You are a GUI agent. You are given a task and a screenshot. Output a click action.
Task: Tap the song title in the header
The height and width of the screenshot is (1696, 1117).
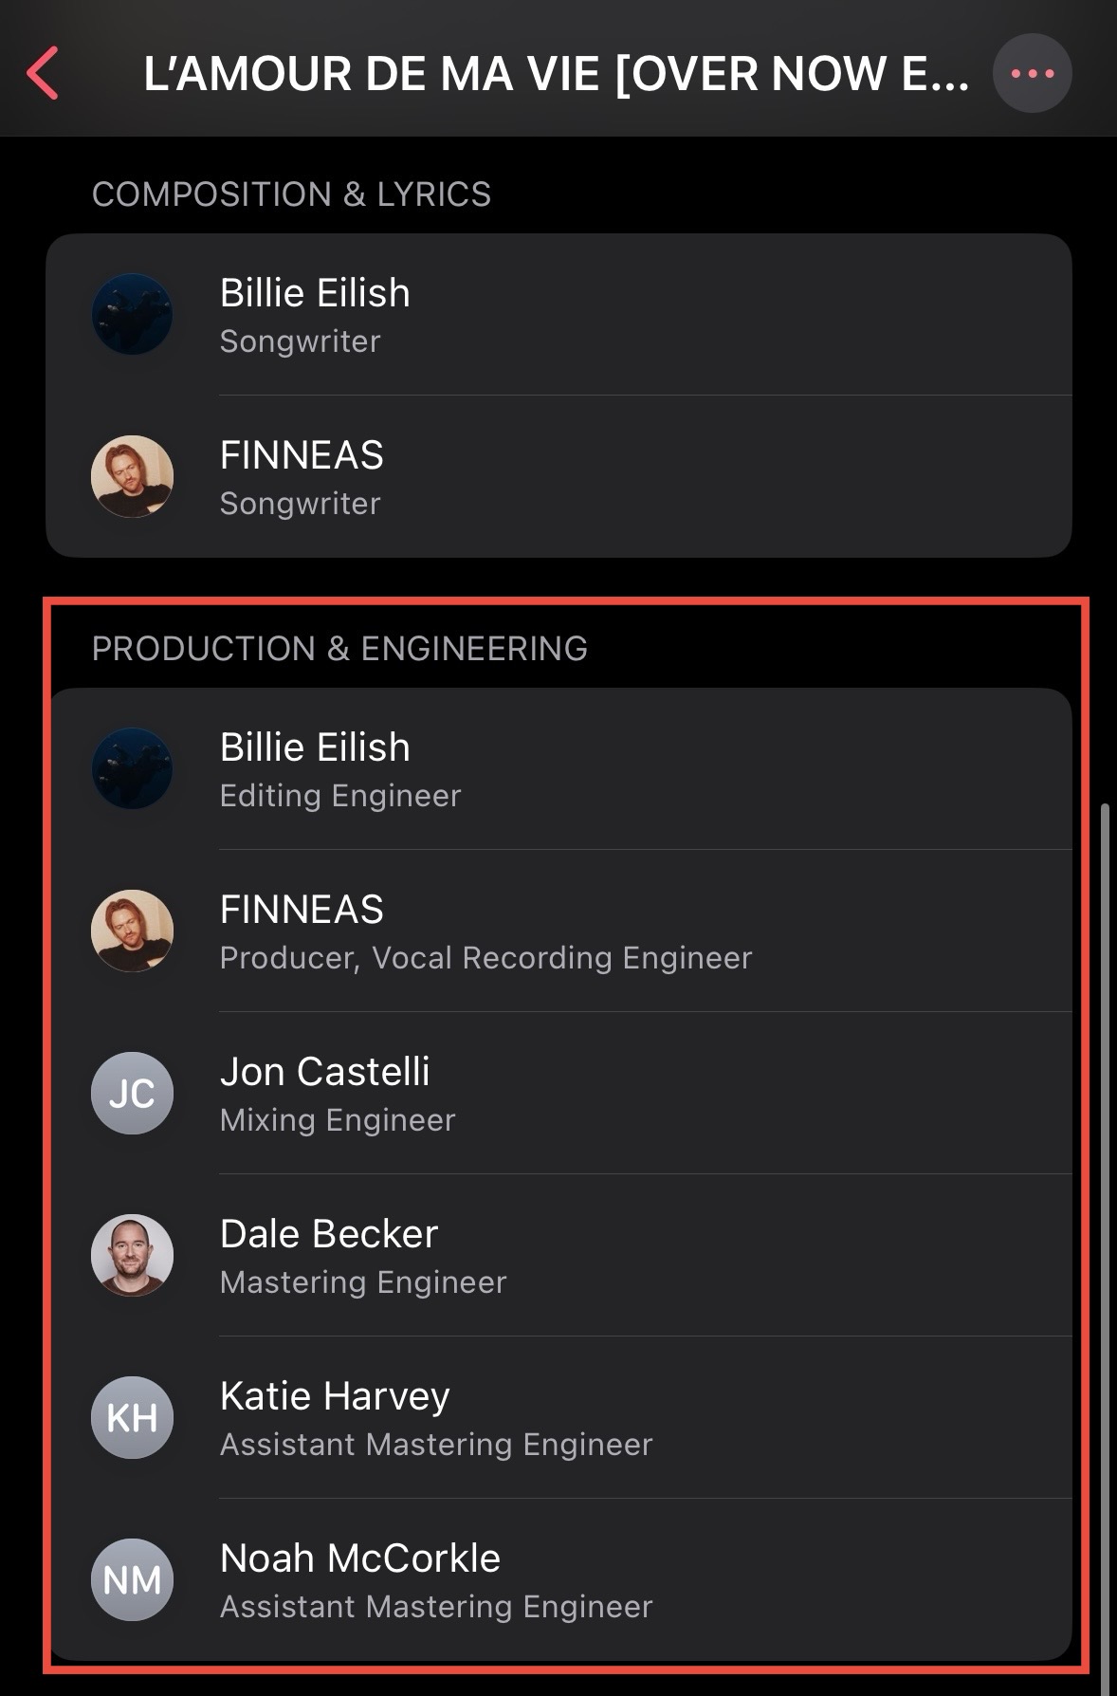556,74
